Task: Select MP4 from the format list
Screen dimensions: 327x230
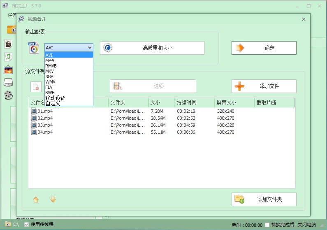Action: [x=50, y=60]
